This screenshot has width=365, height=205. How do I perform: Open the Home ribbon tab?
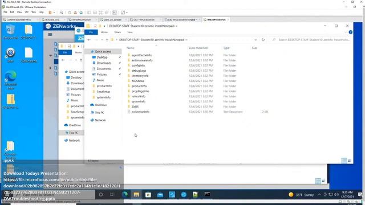(x=104, y=32)
